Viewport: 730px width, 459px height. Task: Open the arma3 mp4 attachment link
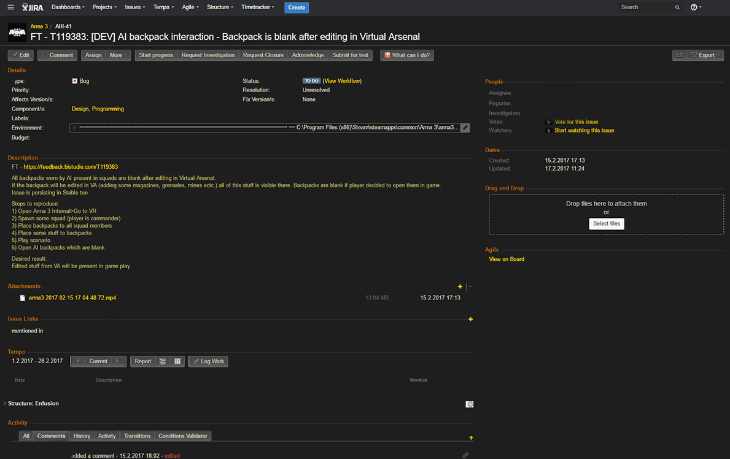coord(72,298)
